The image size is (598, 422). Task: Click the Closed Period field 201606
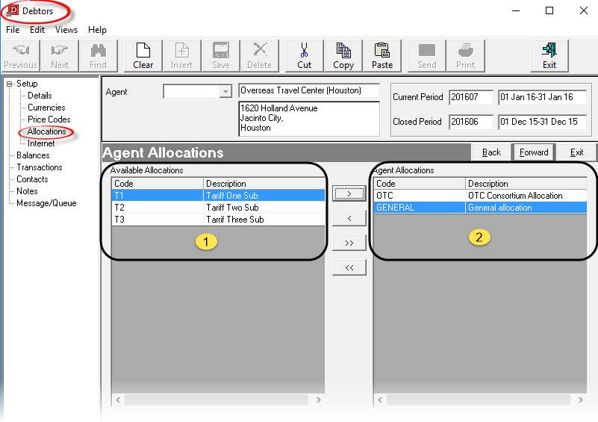coord(471,122)
